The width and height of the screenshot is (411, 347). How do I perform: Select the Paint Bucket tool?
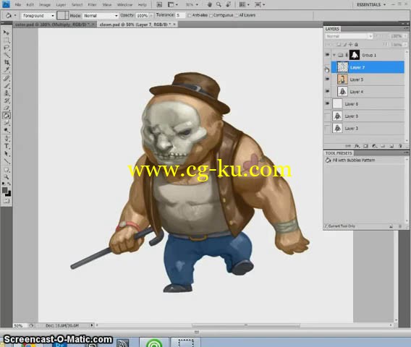[x=6, y=116]
